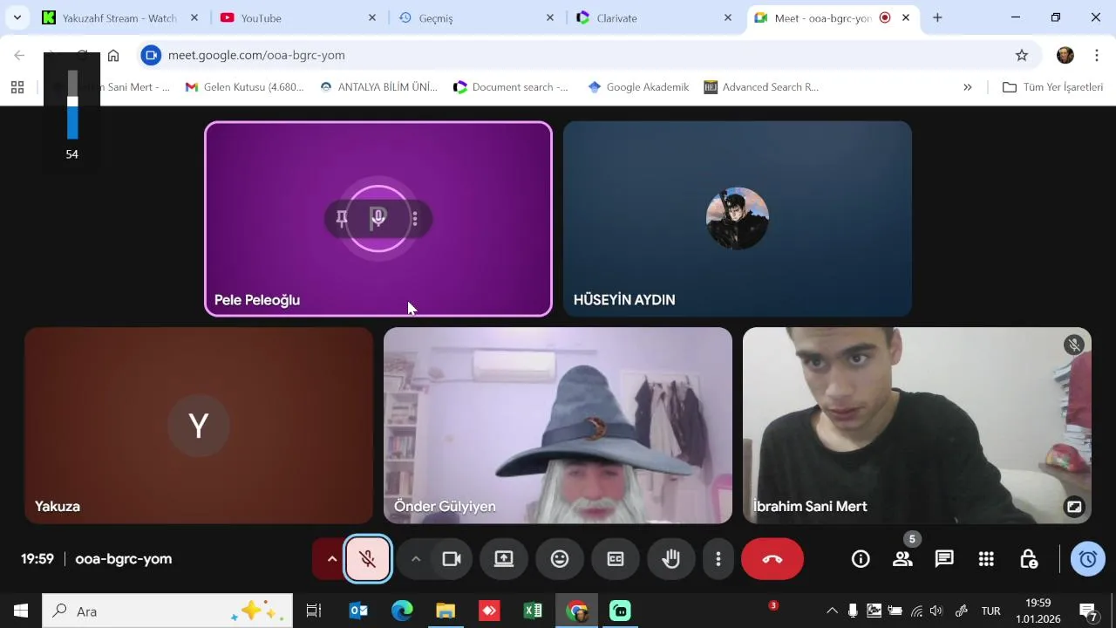Open meeting details info icon

point(861,559)
